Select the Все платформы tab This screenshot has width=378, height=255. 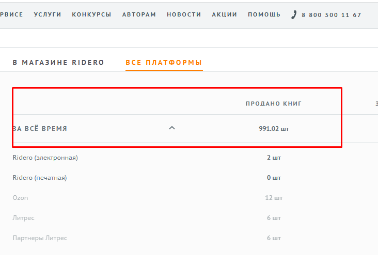164,62
